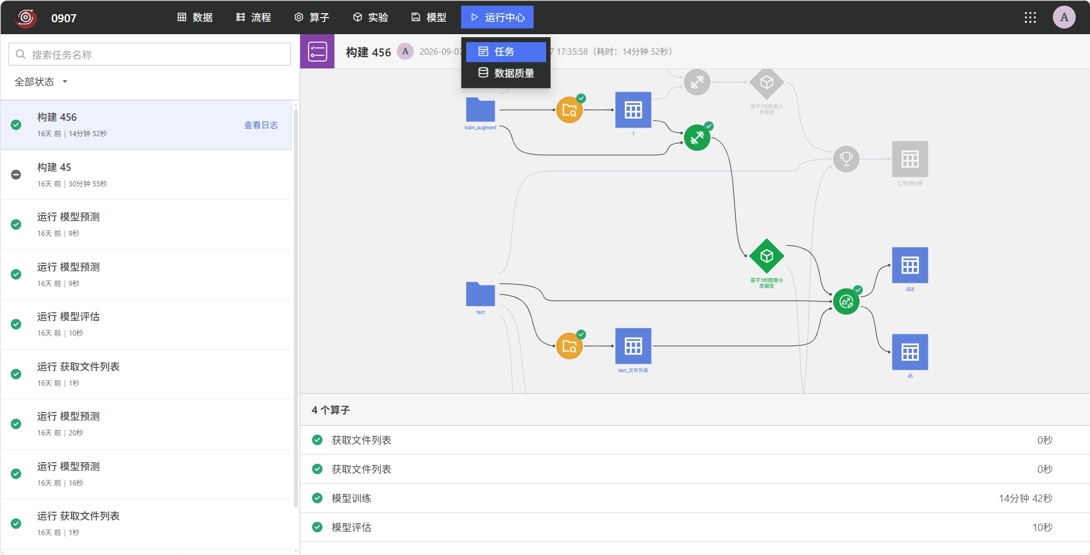Open the 流程 menu
Screen dimensions: 1090x555
point(253,18)
